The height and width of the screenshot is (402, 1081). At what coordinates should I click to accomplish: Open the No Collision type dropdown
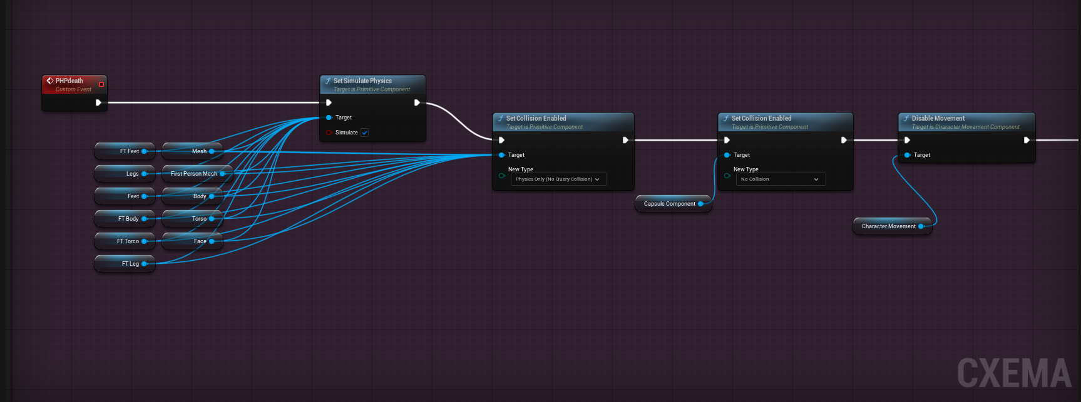pyautogui.click(x=780, y=179)
